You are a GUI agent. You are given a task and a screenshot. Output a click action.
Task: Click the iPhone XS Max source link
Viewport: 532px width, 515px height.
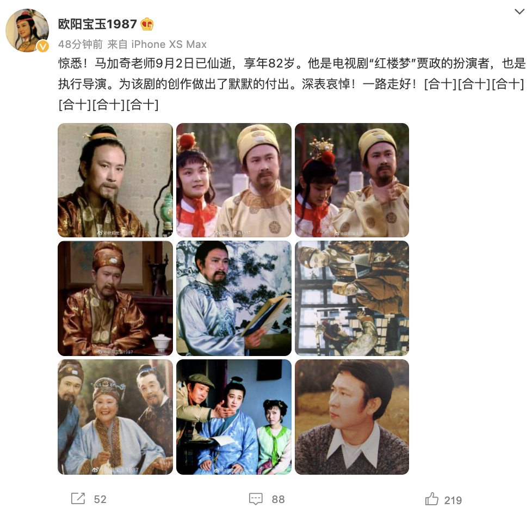pos(169,44)
